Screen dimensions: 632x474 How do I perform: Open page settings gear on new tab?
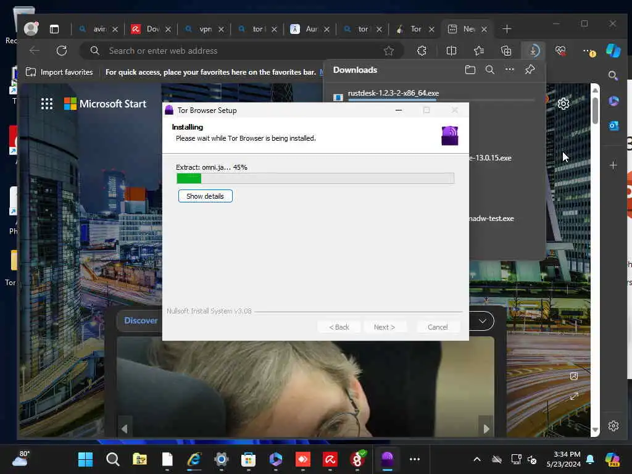pyautogui.click(x=563, y=104)
